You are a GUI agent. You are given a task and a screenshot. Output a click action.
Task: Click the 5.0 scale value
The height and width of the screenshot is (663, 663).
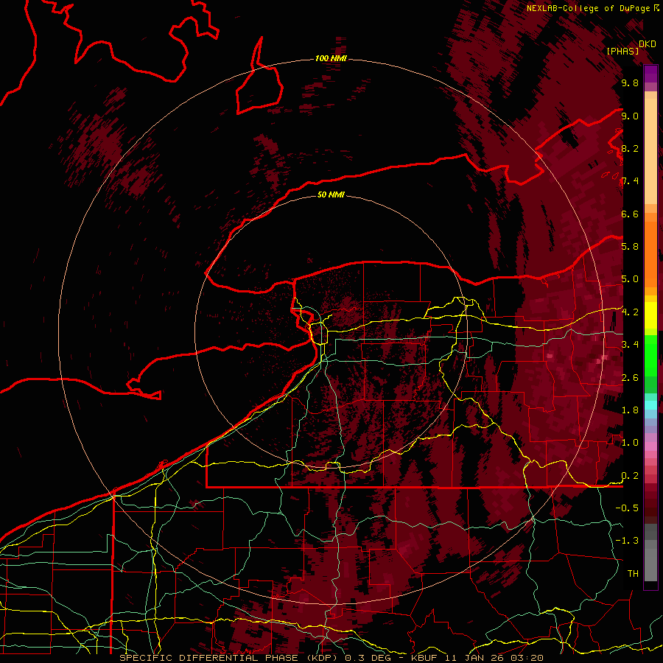click(630, 279)
